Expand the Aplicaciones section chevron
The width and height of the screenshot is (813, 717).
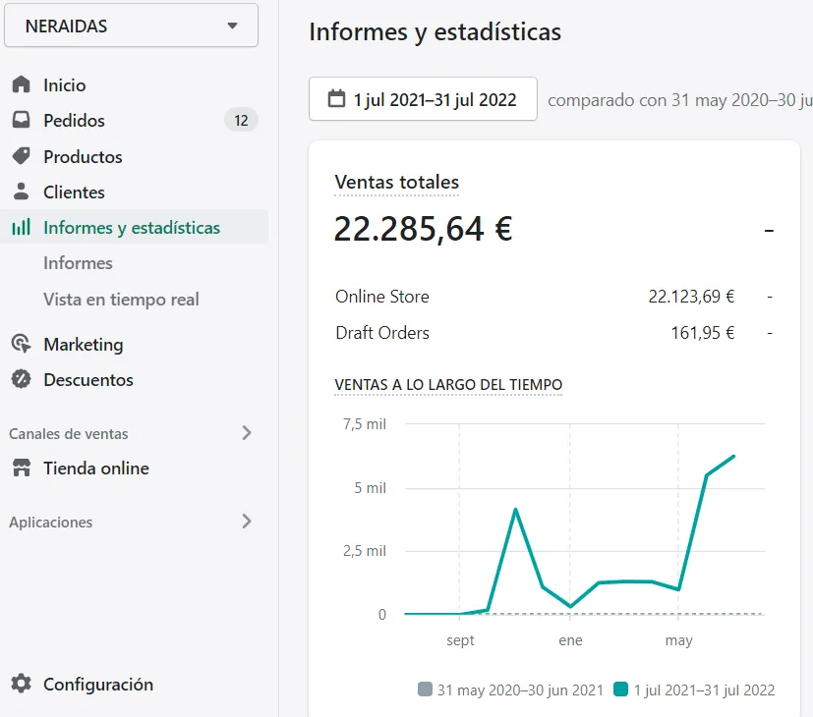[247, 522]
